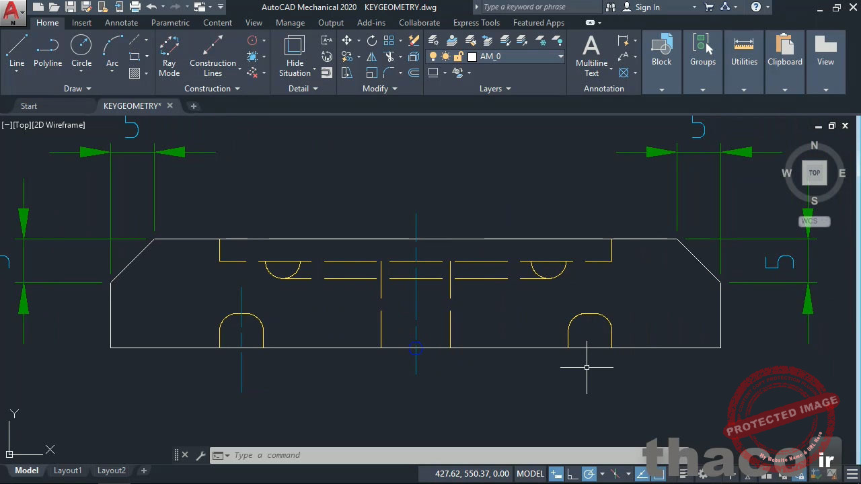
Task: Open polar tracking angle dropdown arrow
Action: pos(601,474)
